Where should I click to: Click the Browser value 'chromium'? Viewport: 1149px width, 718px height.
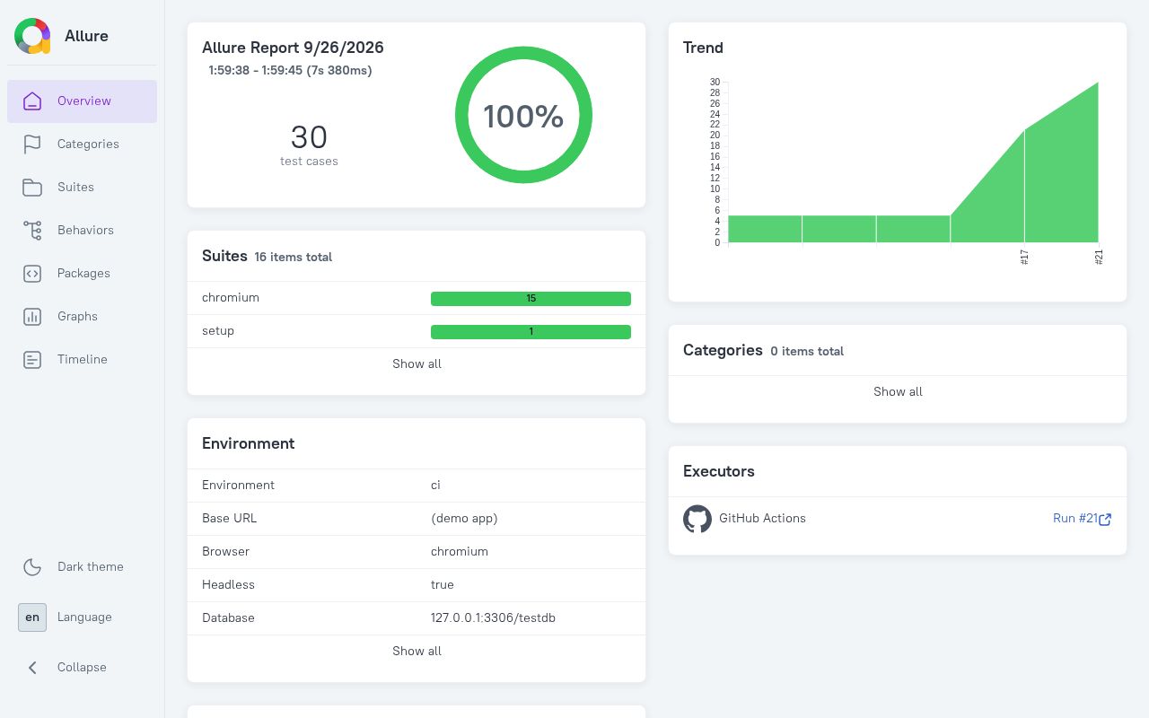(x=460, y=551)
